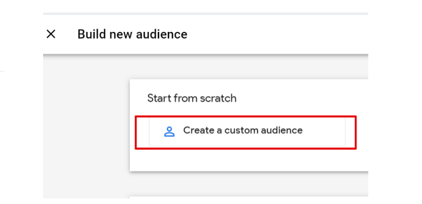Click the word Start in the section heading
Image resolution: width=422 pixels, height=204 pixels.
(160, 98)
